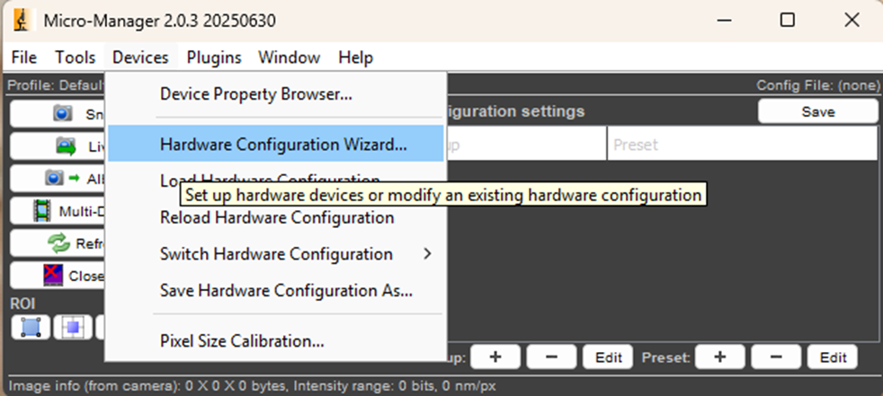
Task: Click the Micro-Manager microscope icon in the title bar
Action: [22, 21]
